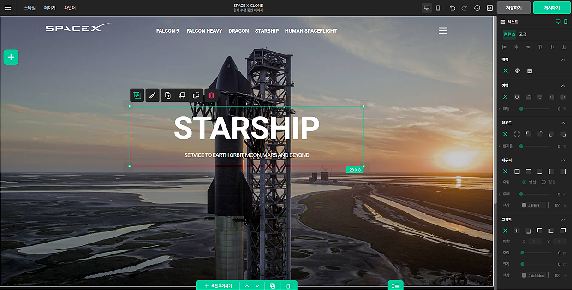572x290 pixels.
Task: Collapse the 여백 (margin) section
Action: pyautogui.click(x=563, y=86)
